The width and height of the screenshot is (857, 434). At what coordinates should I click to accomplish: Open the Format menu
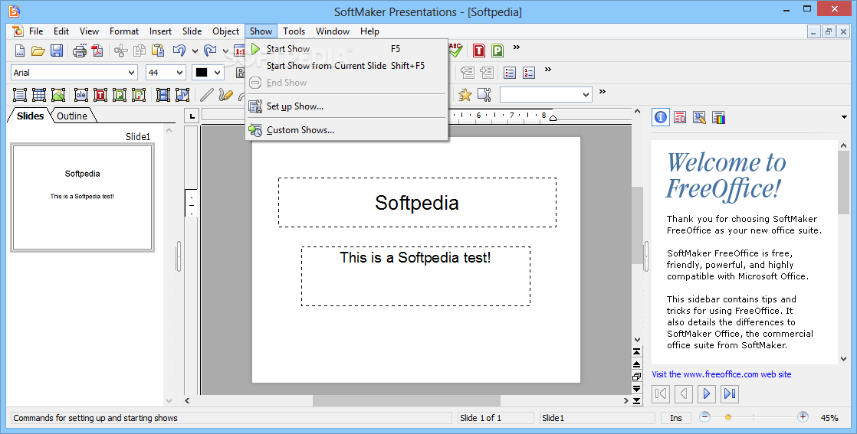click(124, 31)
